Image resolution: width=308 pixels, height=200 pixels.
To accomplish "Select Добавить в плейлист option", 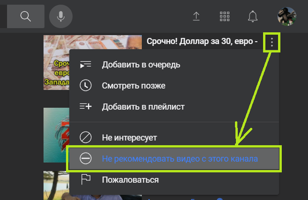I will coord(174,107).
